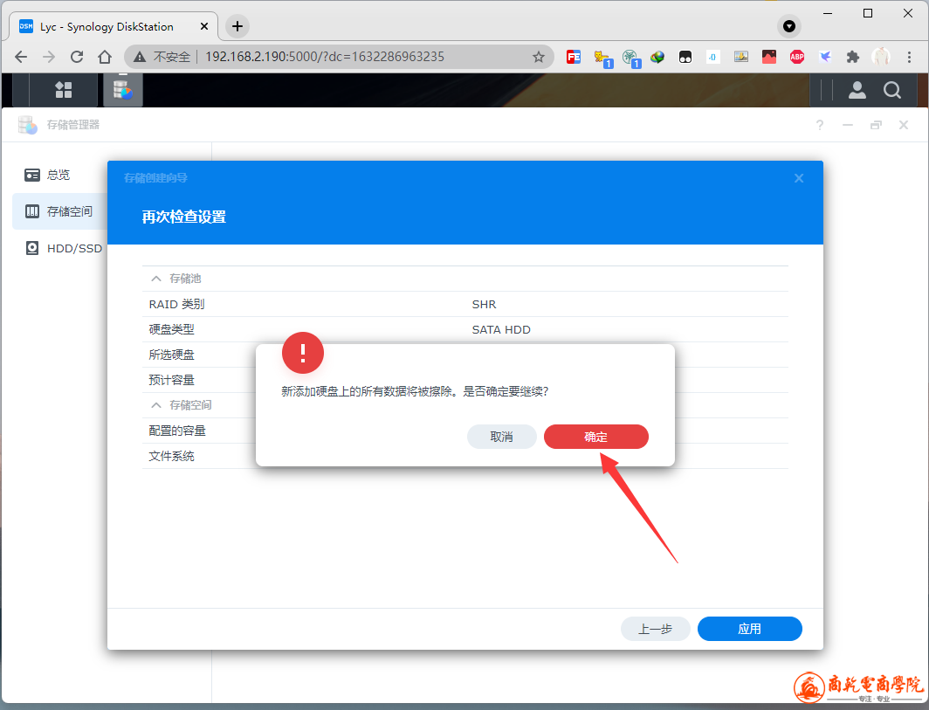929x710 pixels.
Task: Confirm erase with 确定 button
Action: point(595,437)
